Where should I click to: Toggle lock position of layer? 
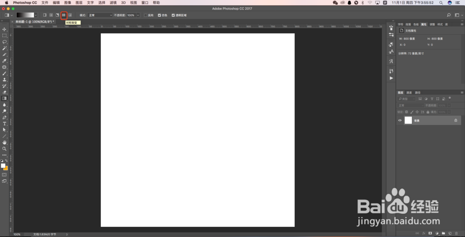coord(417,112)
